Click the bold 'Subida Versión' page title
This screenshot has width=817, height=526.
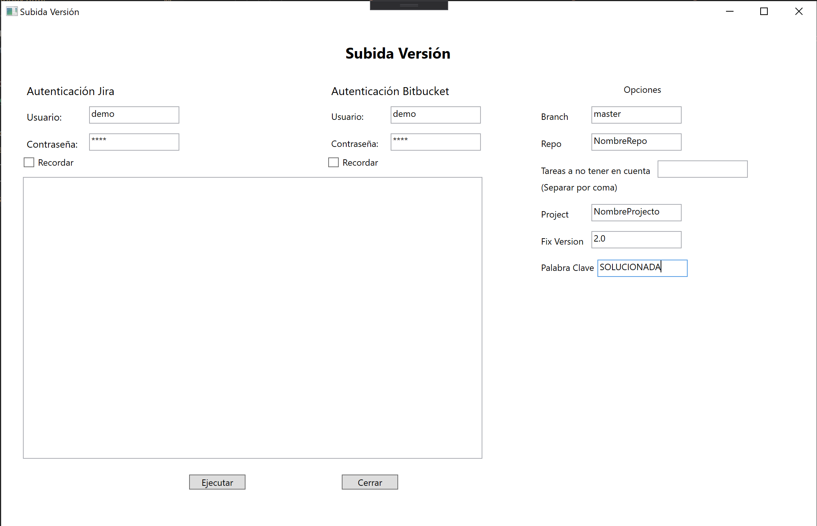click(x=398, y=53)
